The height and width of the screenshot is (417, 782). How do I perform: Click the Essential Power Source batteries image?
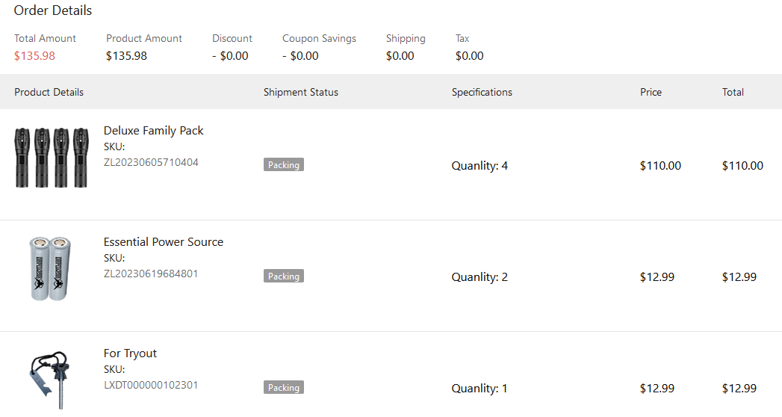pos(49,268)
